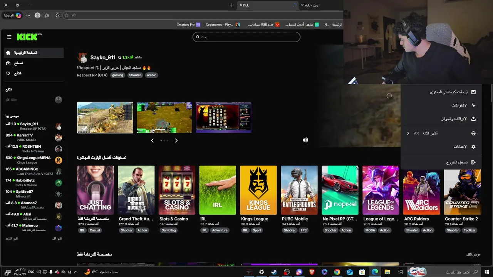The width and height of the screenshot is (493, 277).
Task: Open KingsLeagueMENA recommended channel
Action: [x=34, y=160]
